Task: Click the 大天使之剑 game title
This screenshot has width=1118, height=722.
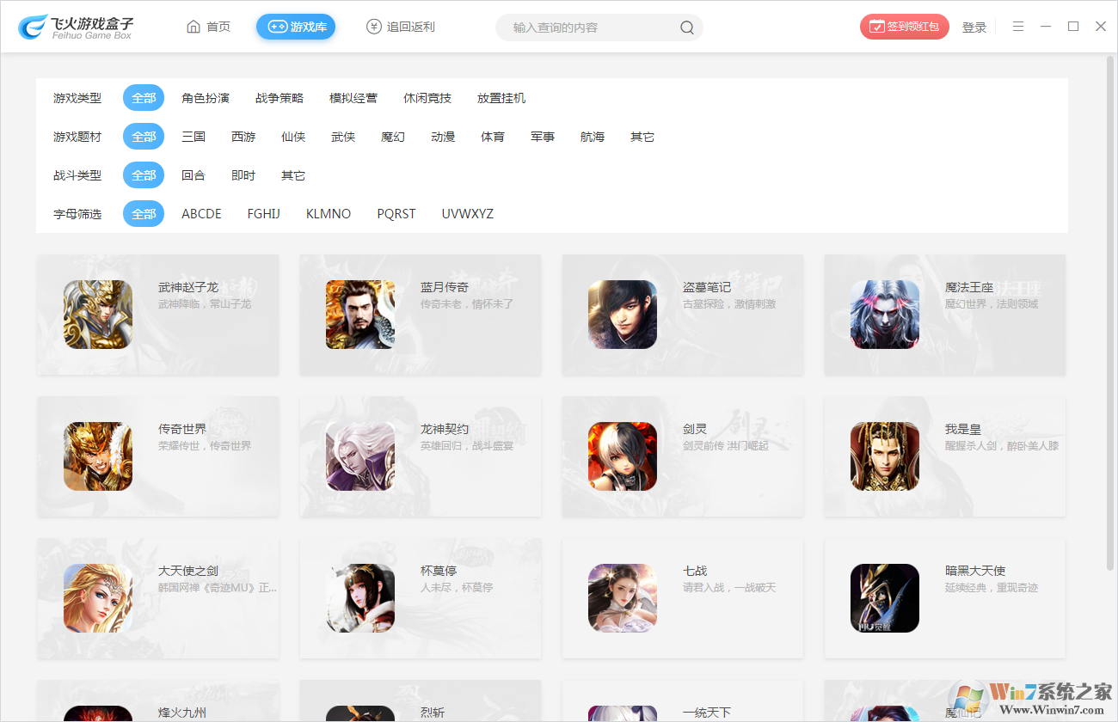Action: click(188, 571)
